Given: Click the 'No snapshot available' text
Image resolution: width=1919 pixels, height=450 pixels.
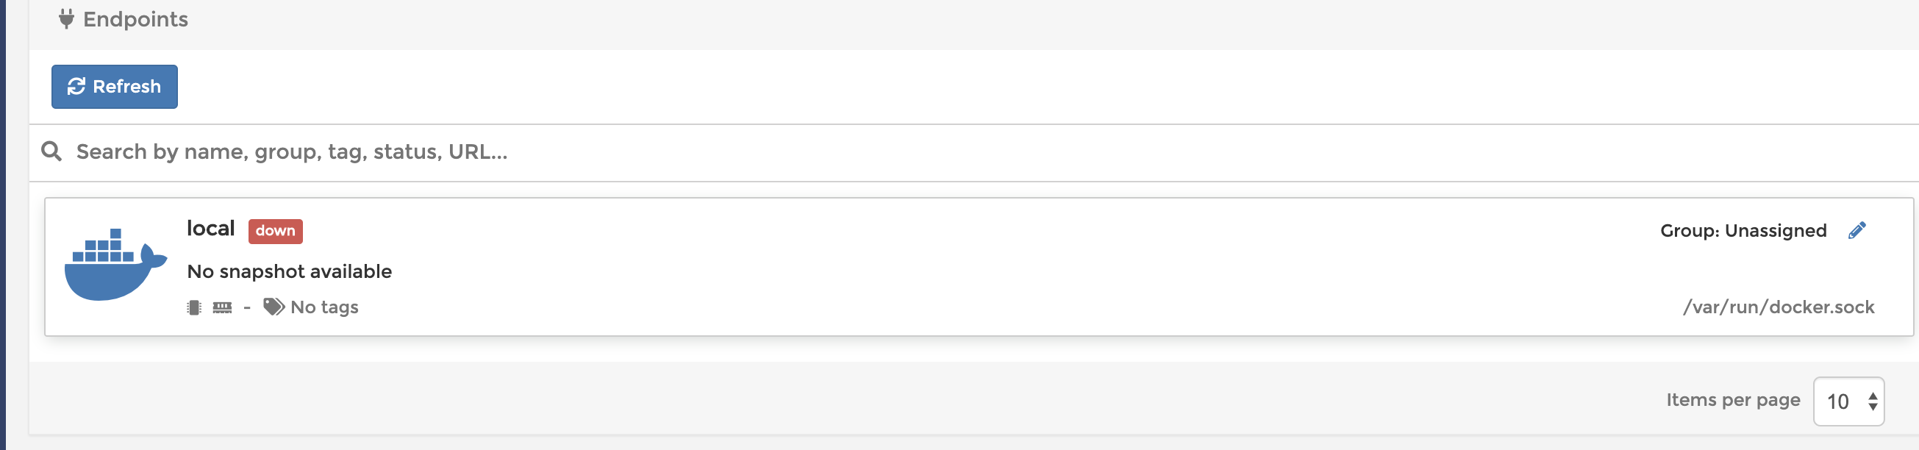Looking at the screenshot, I should click(x=289, y=271).
